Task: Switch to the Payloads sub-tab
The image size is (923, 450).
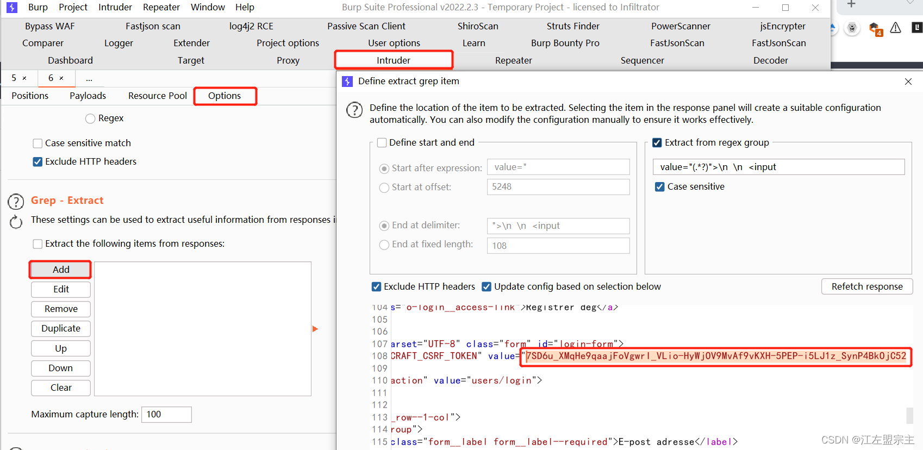Action: tap(88, 96)
